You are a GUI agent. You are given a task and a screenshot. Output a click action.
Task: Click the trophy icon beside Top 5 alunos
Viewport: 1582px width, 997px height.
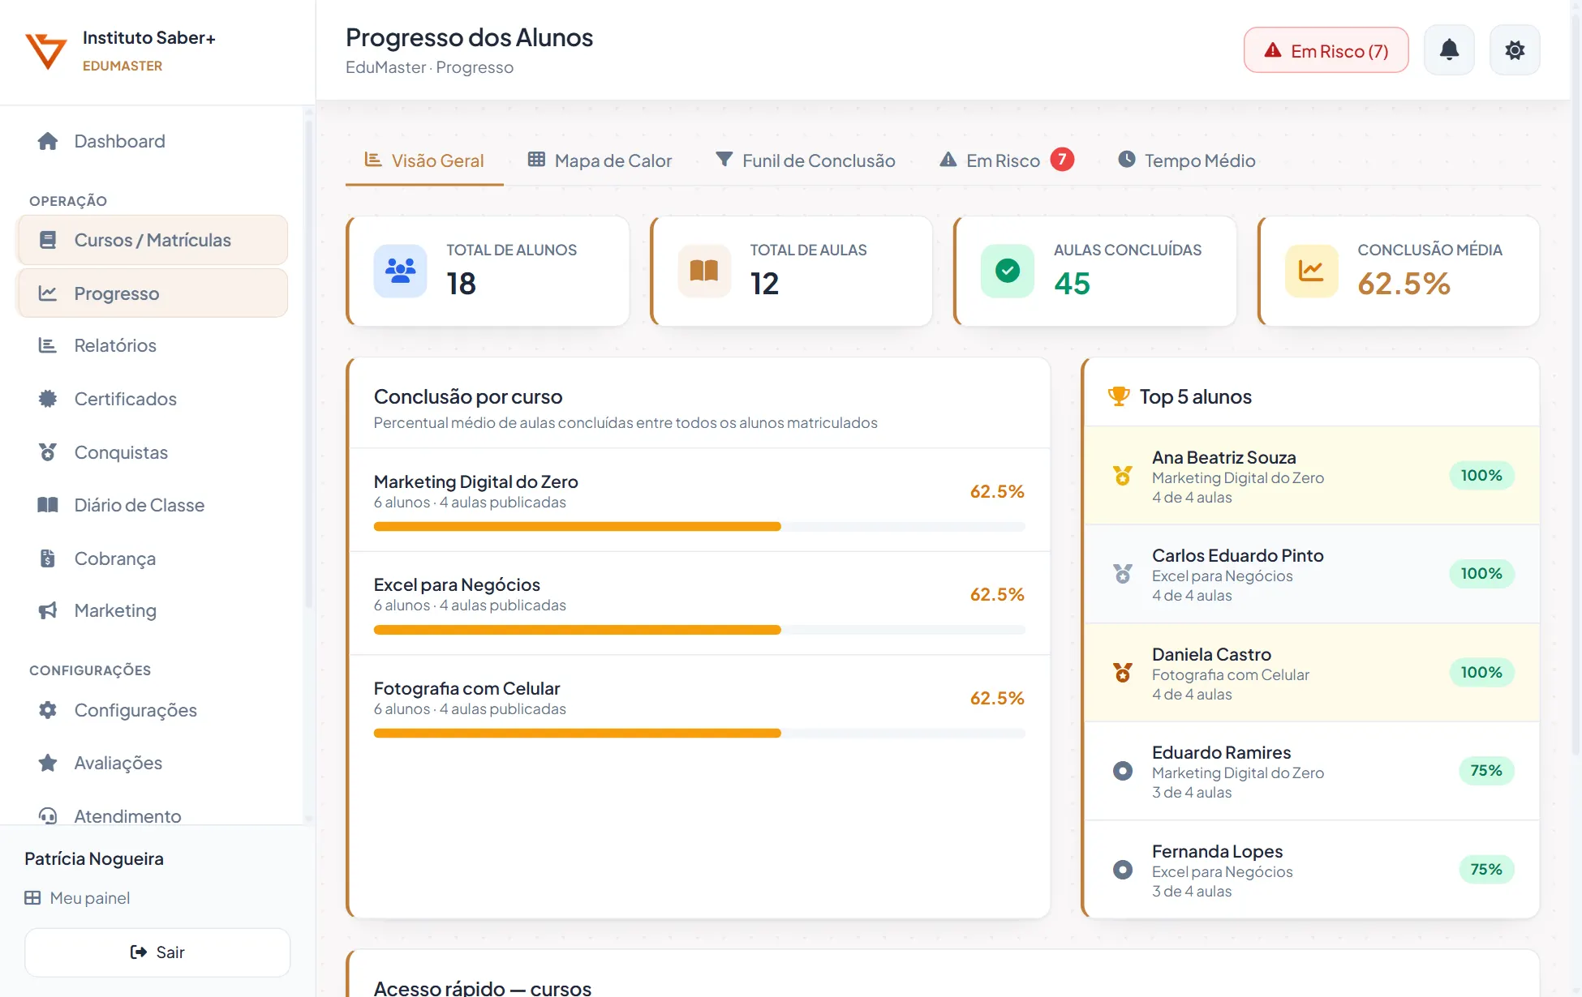pos(1119,396)
